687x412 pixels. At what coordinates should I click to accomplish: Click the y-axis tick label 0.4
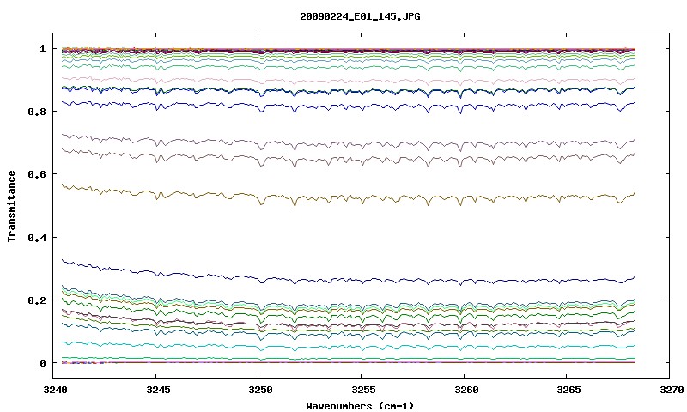click(x=37, y=237)
